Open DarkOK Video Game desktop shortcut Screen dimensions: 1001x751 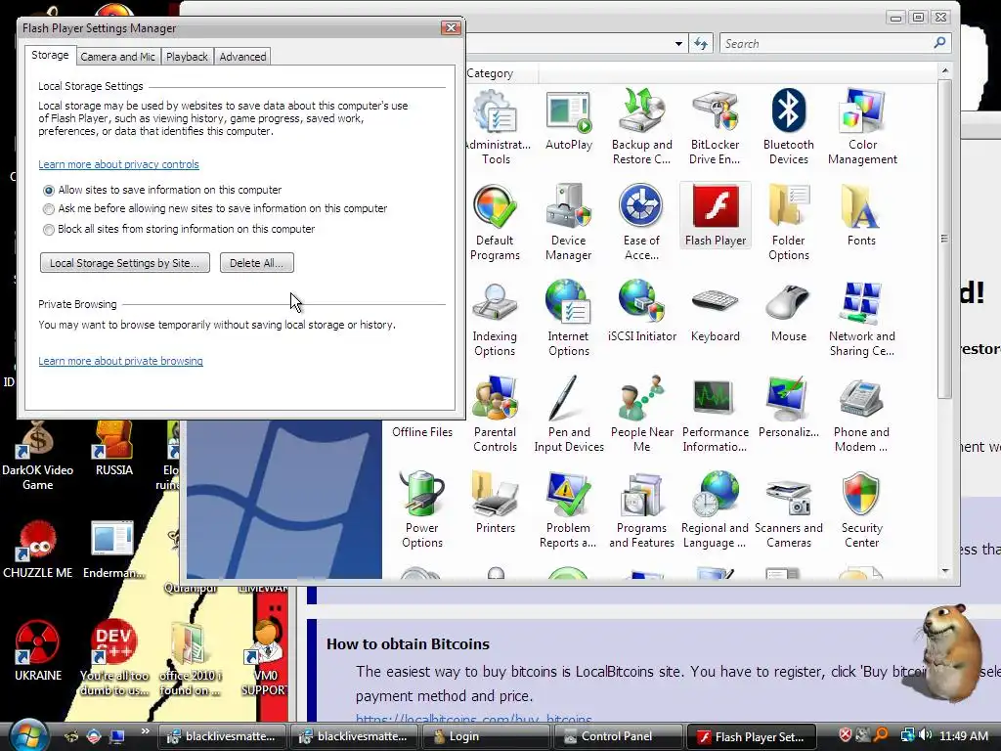(x=38, y=456)
